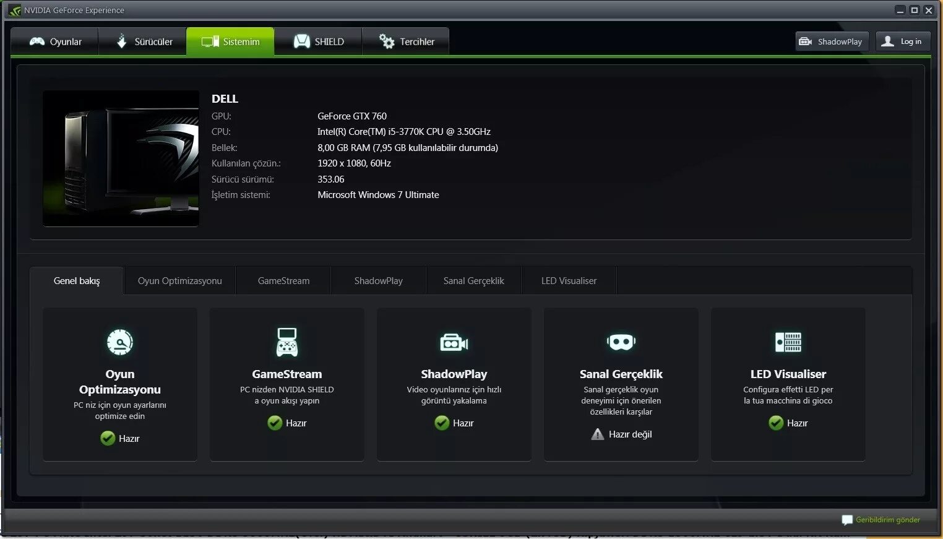
Task: Click the 8,00 GB RAM memory value
Action: [408, 148]
